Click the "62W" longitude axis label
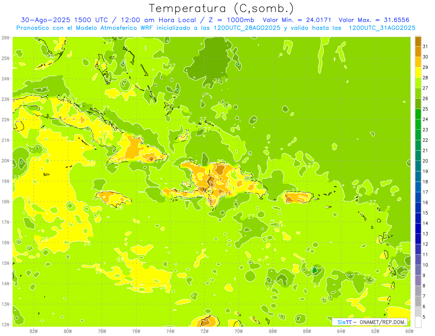This screenshot has width=435, height=336. pos(375,331)
